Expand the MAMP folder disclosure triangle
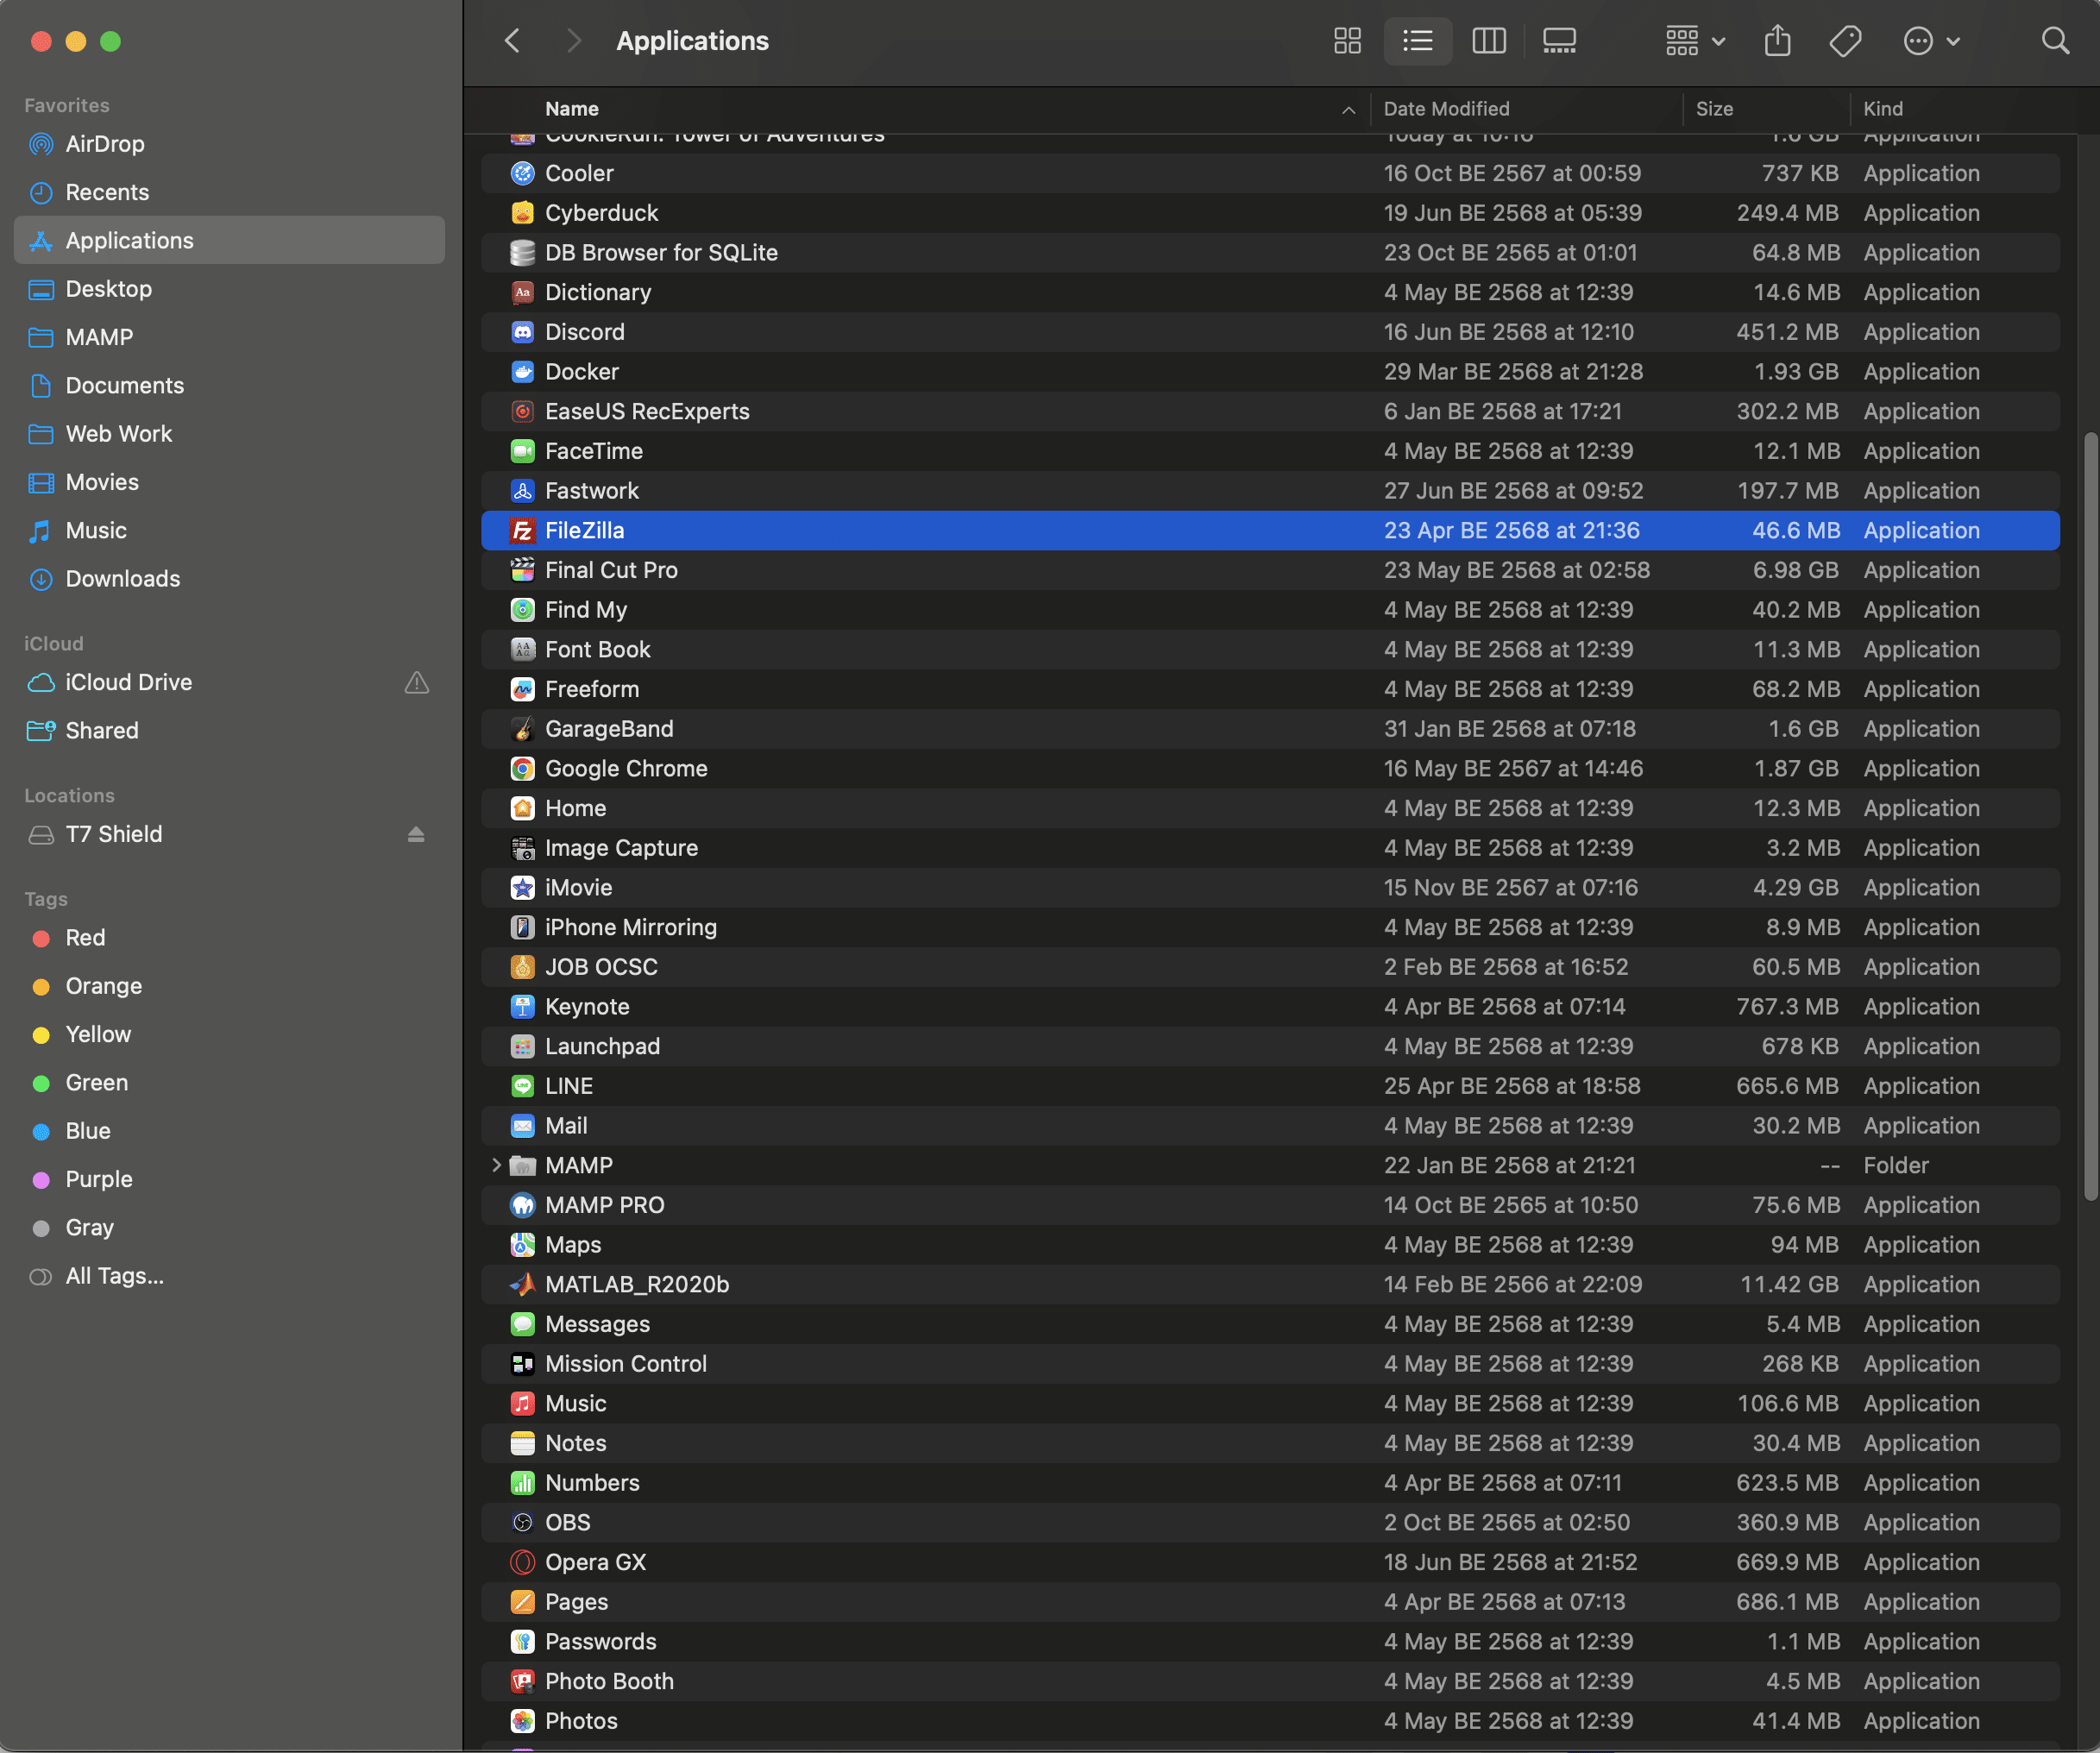Image resolution: width=2100 pixels, height=1753 pixels. click(496, 1165)
